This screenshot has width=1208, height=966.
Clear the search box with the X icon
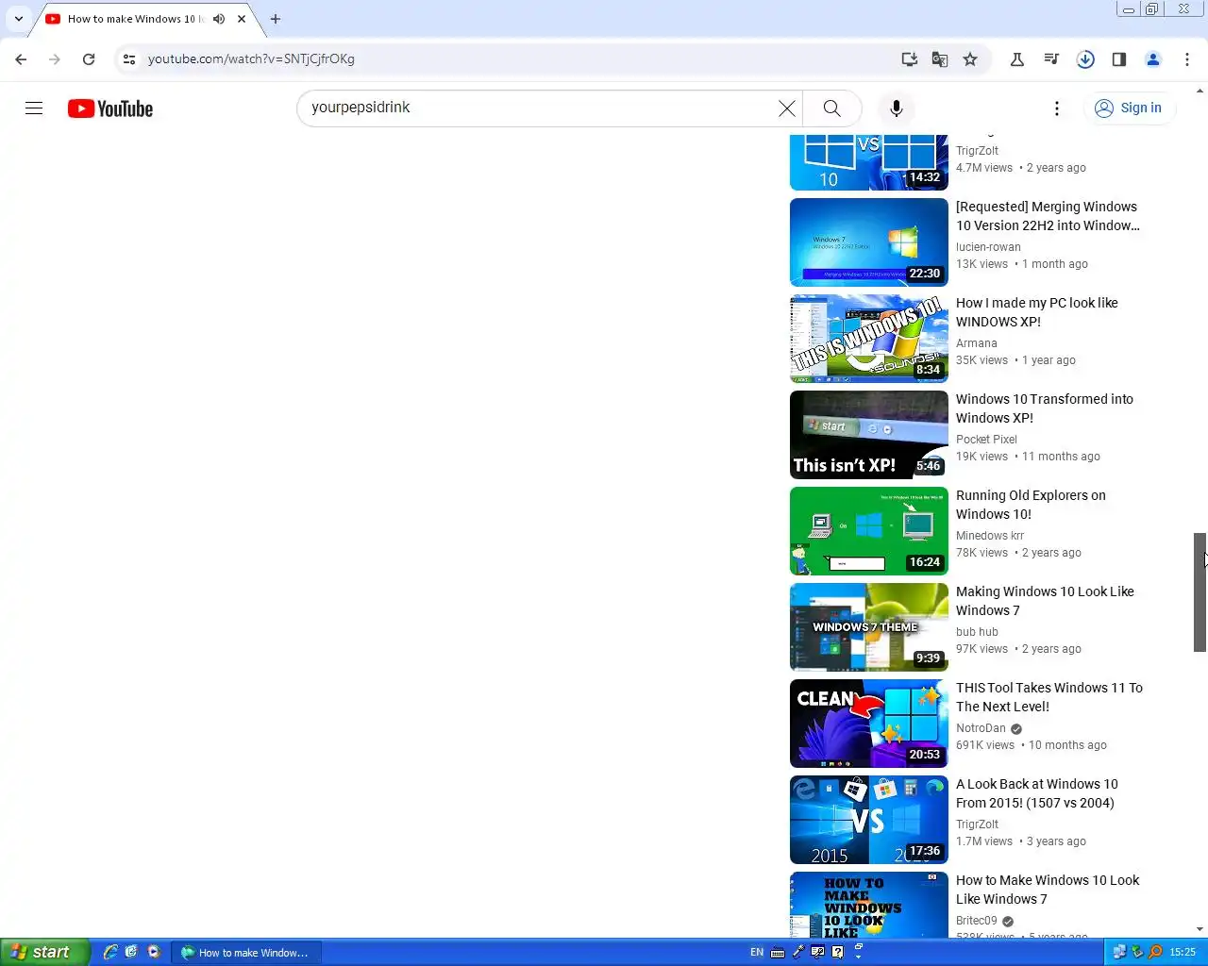(786, 108)
